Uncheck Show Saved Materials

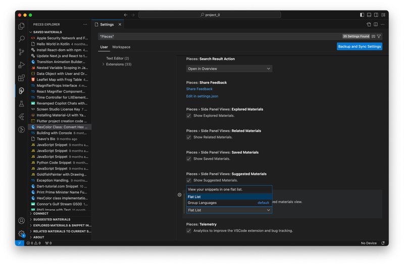(188, 159)
